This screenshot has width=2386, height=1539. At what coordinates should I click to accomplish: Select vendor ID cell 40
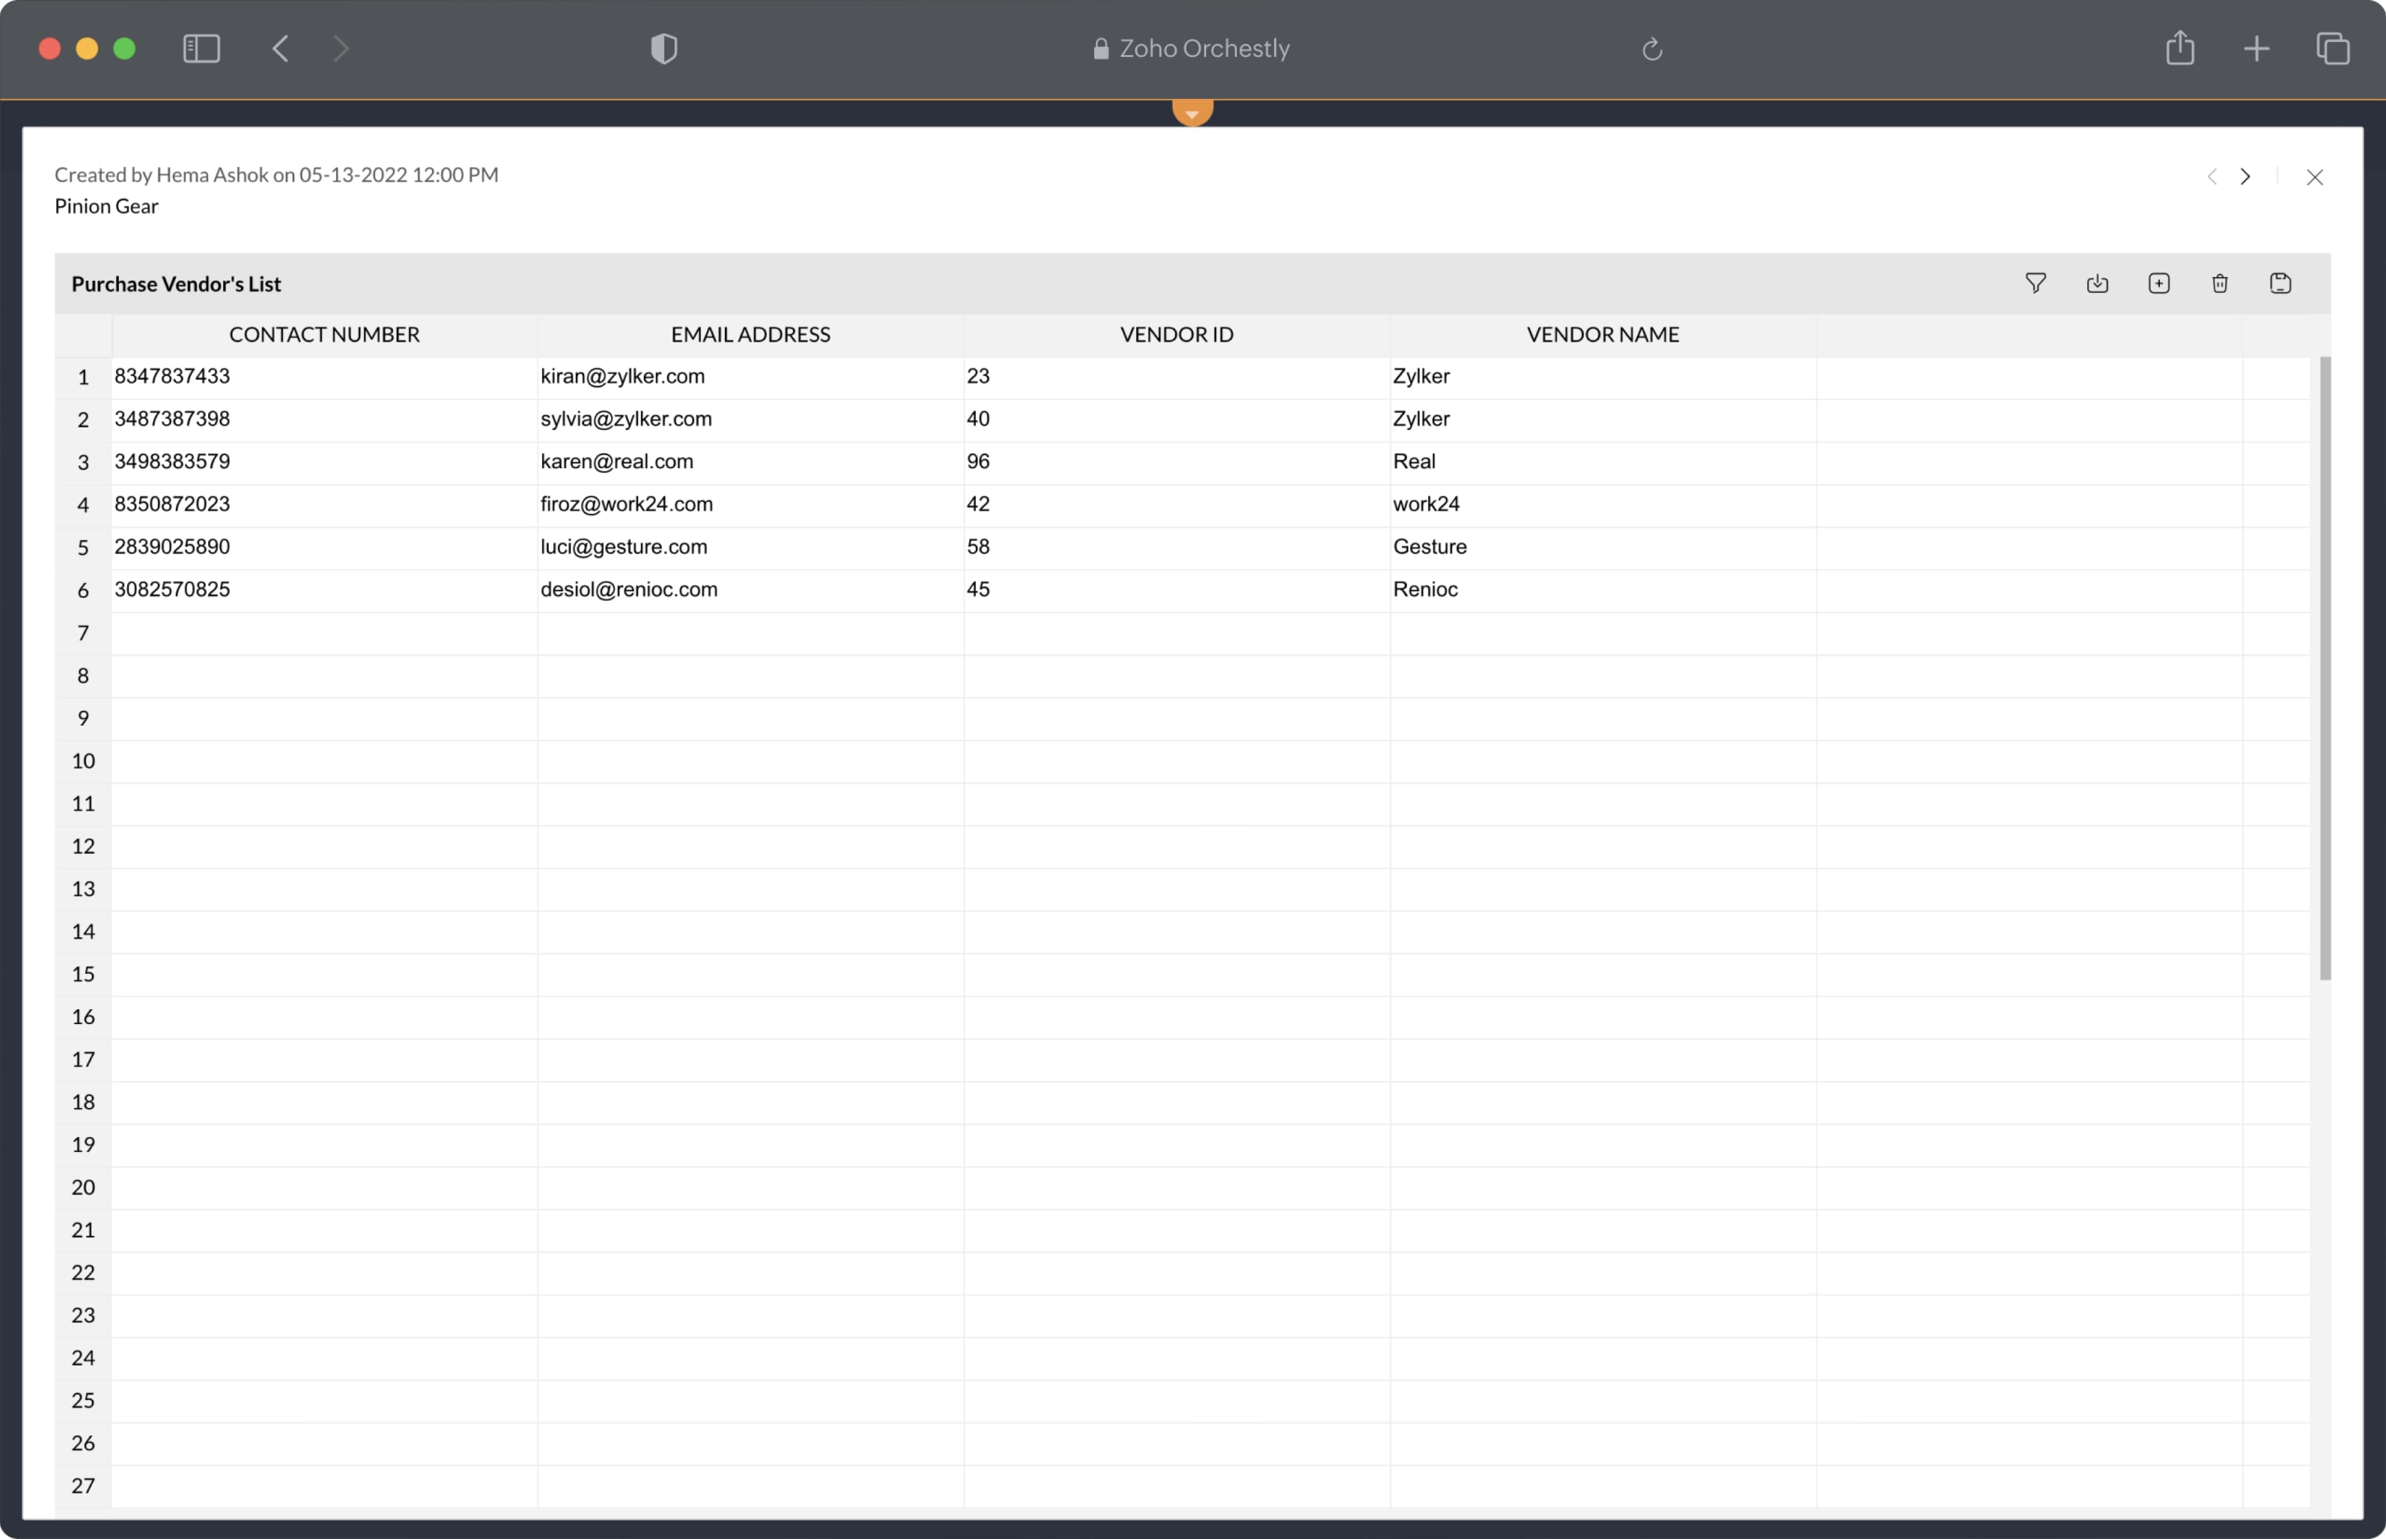click(x=1177, y=420)
